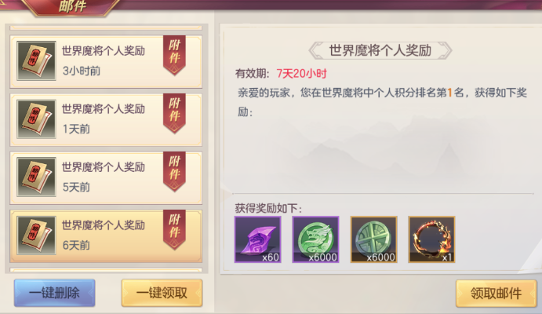
Task: Open the 世界魔将个人奖励 mail from 3小时前
Action: tap(106, 61)
